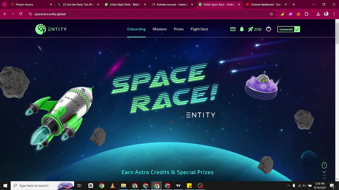Open the Missions page
Image resolution: width=339 pixels, height=190 pixels.
point(159,29)
